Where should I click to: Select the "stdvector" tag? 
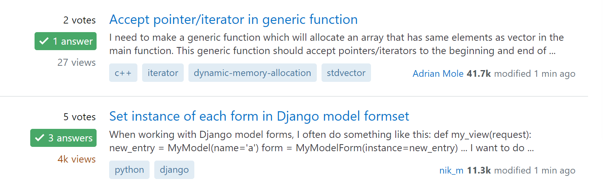[x=346, y=73]
